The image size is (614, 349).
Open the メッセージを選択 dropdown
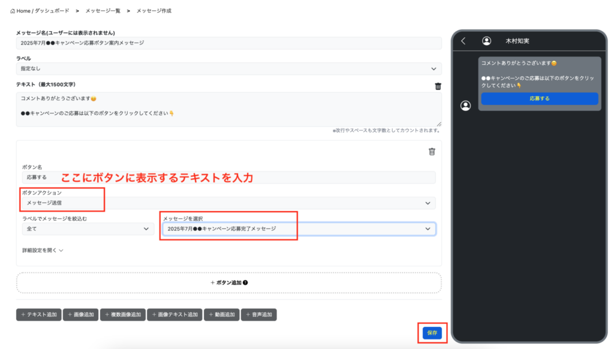tap(299, 228)
